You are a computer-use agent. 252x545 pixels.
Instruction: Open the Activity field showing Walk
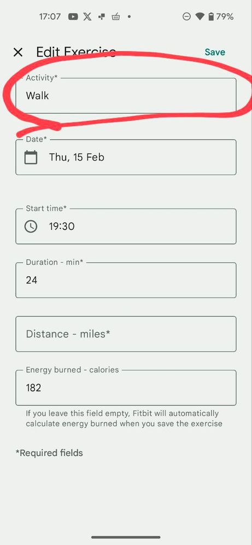126,96
